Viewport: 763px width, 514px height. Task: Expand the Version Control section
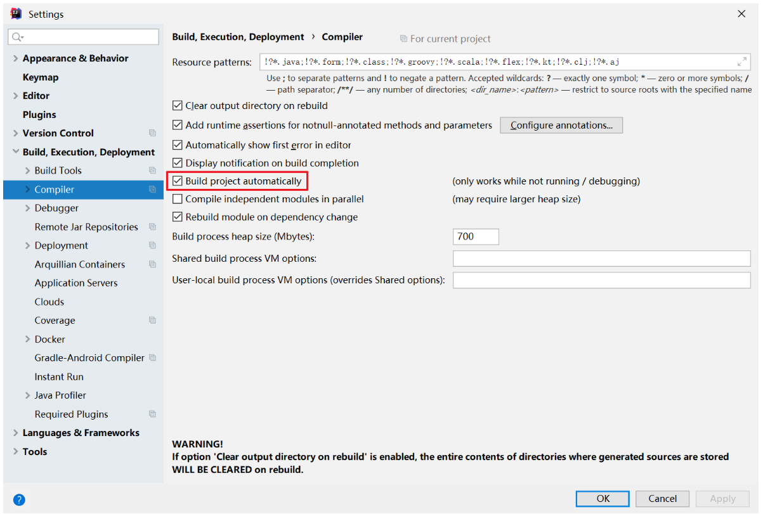click(15, 133)
